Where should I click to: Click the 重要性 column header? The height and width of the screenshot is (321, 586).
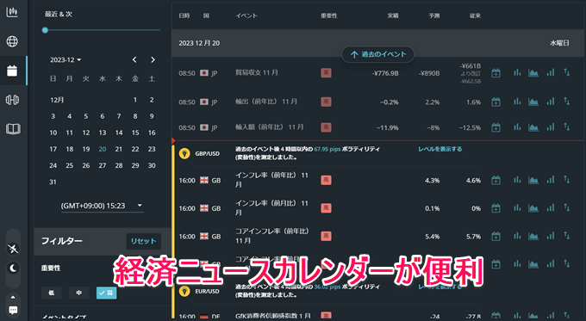329,15
